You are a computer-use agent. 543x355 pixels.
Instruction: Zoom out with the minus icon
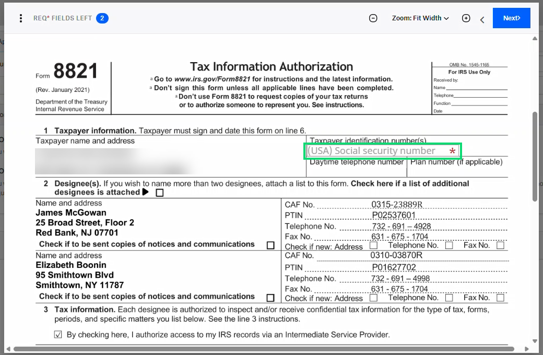(373, 18)
